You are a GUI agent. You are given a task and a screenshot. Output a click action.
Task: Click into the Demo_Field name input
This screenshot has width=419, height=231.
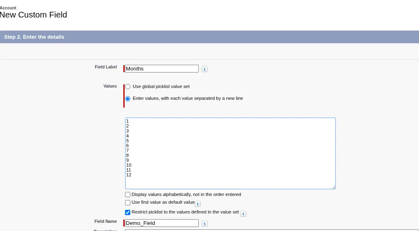pos(162,223)
